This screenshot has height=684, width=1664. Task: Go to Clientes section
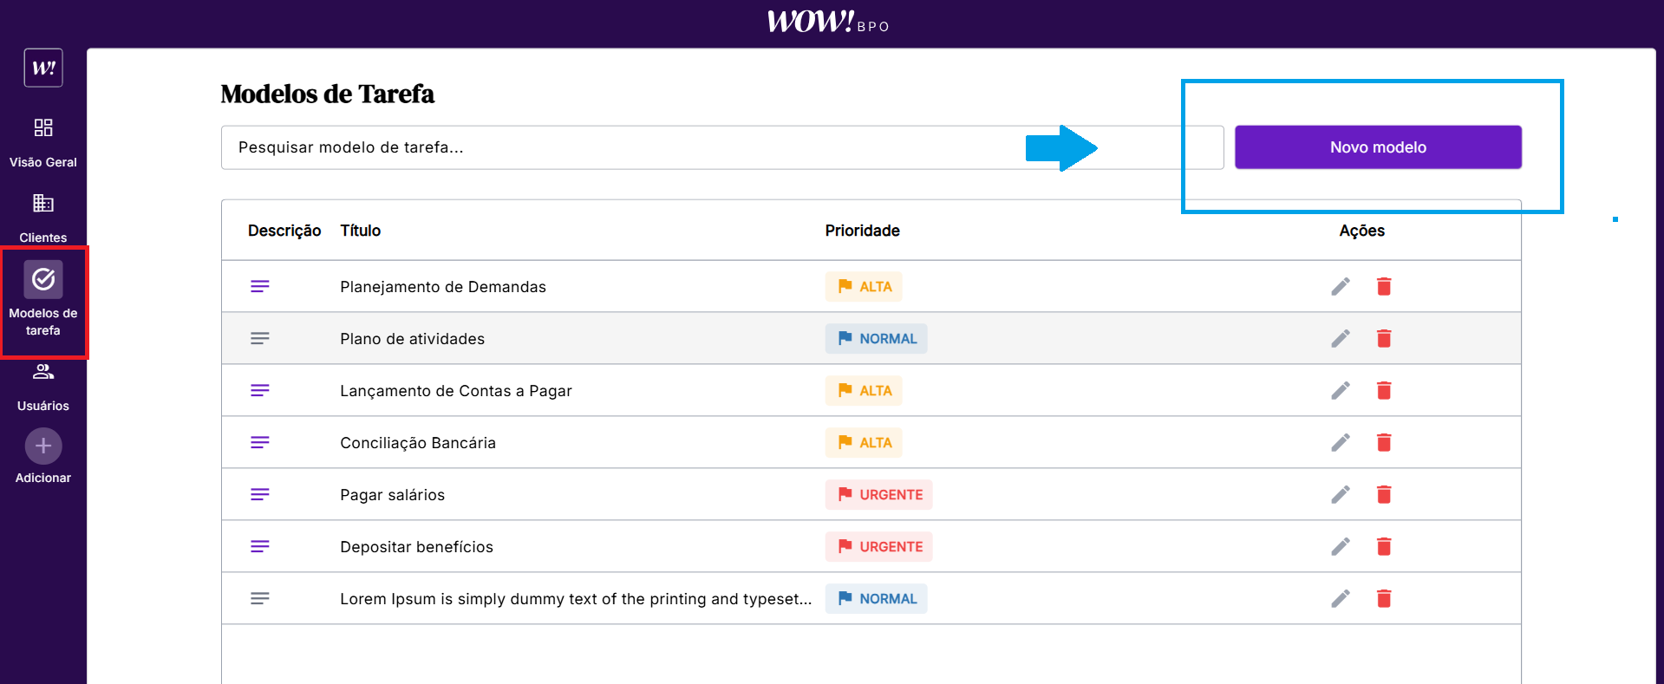point(43,218)
